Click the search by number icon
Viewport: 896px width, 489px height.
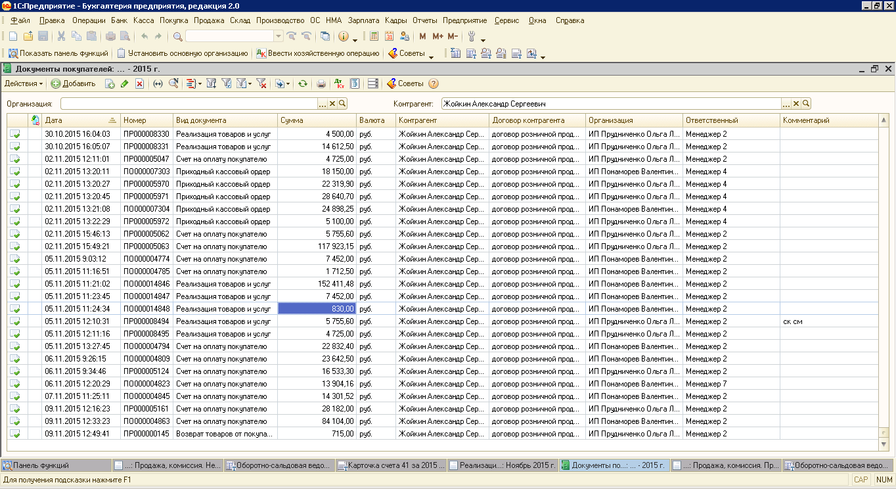[174, 83]
